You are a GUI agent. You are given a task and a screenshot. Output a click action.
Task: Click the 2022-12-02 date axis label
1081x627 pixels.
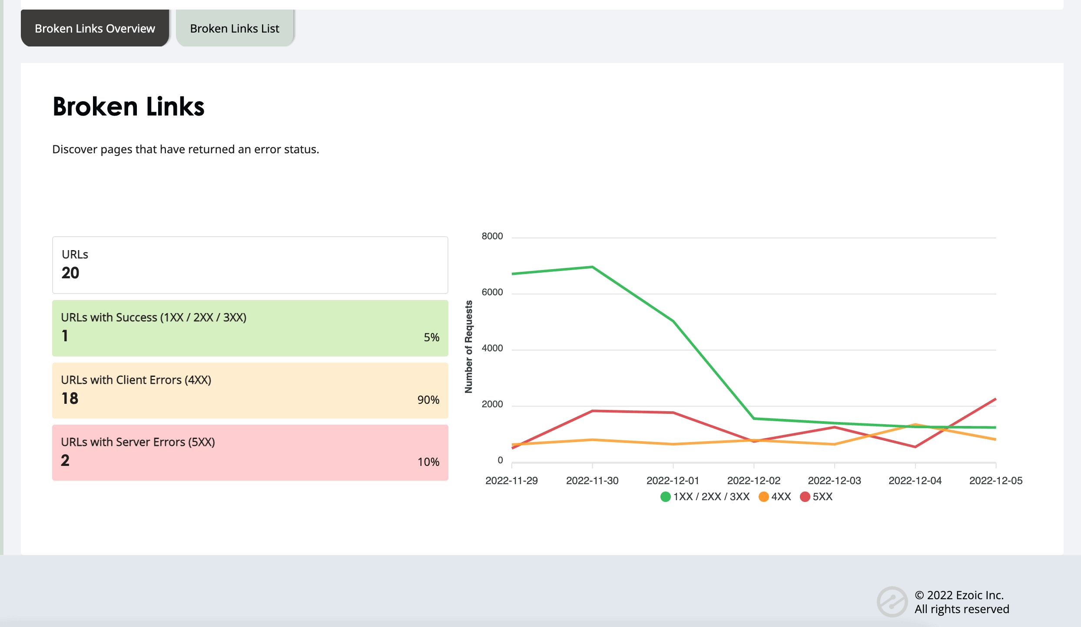tap(754, 481)
